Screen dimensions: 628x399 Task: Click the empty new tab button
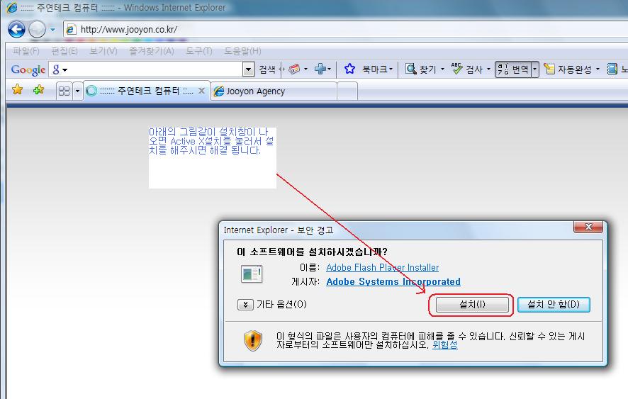[x=347, y=91]
